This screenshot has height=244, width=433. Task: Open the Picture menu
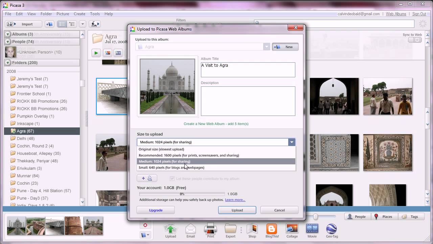pyautogui.click(x=63, y=14)
